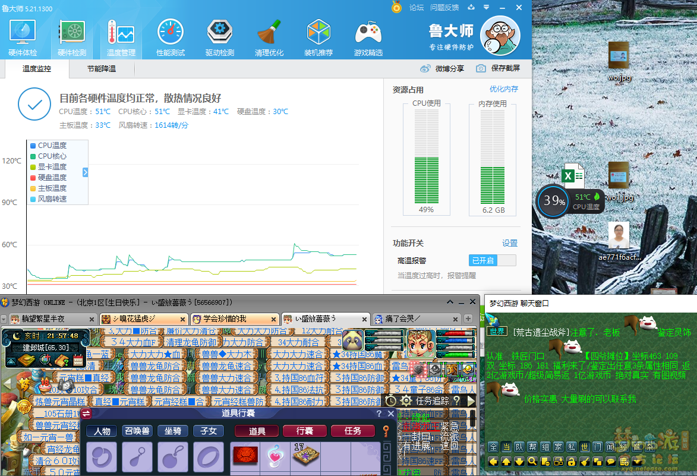Switch to 温度监控 tab
Viewport: 697px width, 476px height.
[x=37, y=69]
